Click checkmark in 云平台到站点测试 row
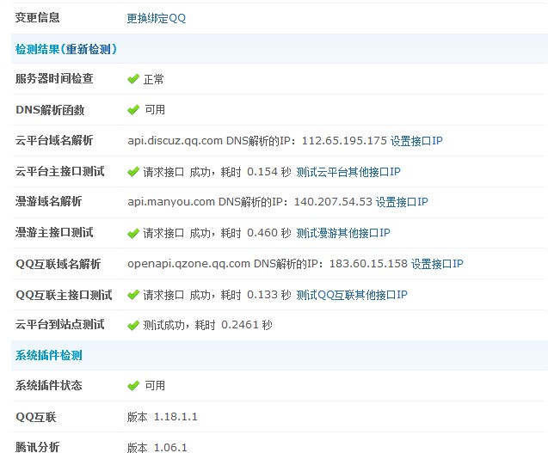This screenshot has height=453, width=548. click(133, 326)
